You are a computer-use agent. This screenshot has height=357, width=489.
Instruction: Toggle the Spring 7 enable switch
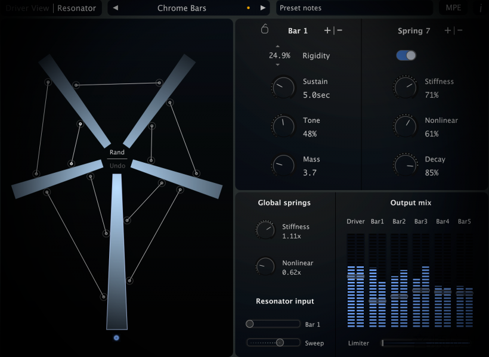406,55
